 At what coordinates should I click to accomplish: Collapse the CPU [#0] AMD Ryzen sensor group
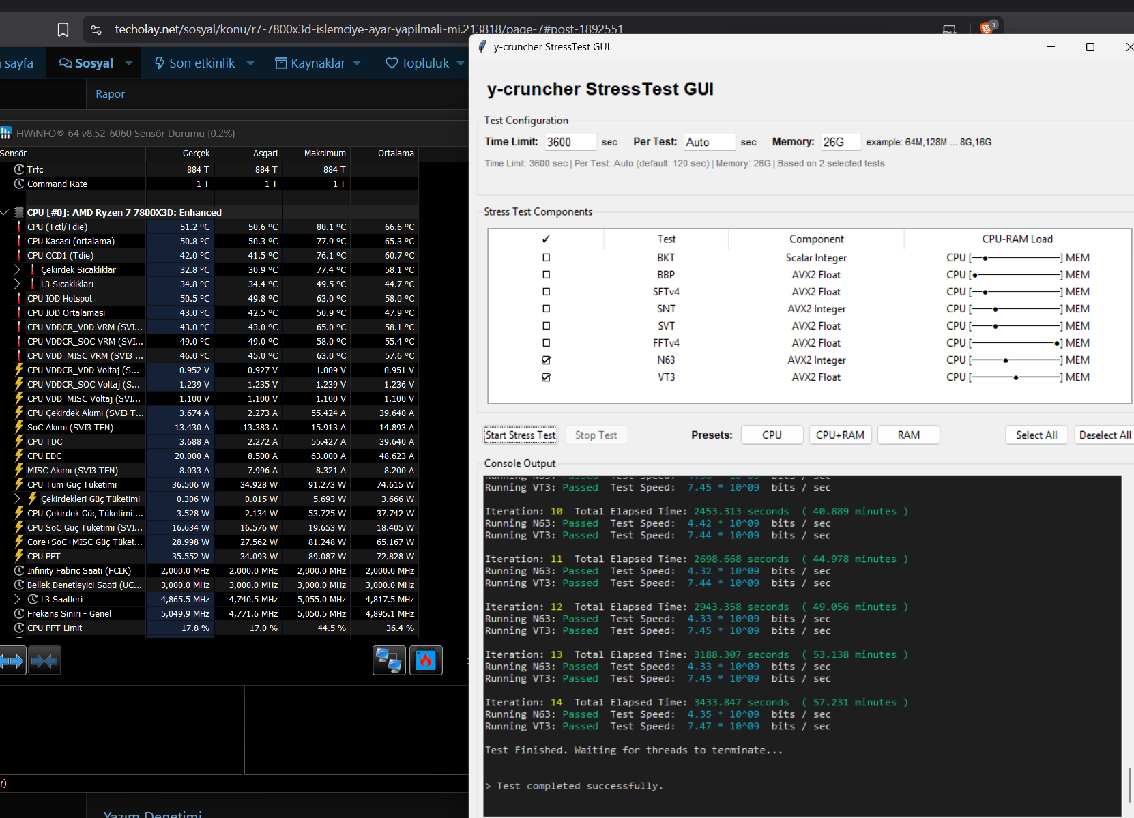[5, 212]
